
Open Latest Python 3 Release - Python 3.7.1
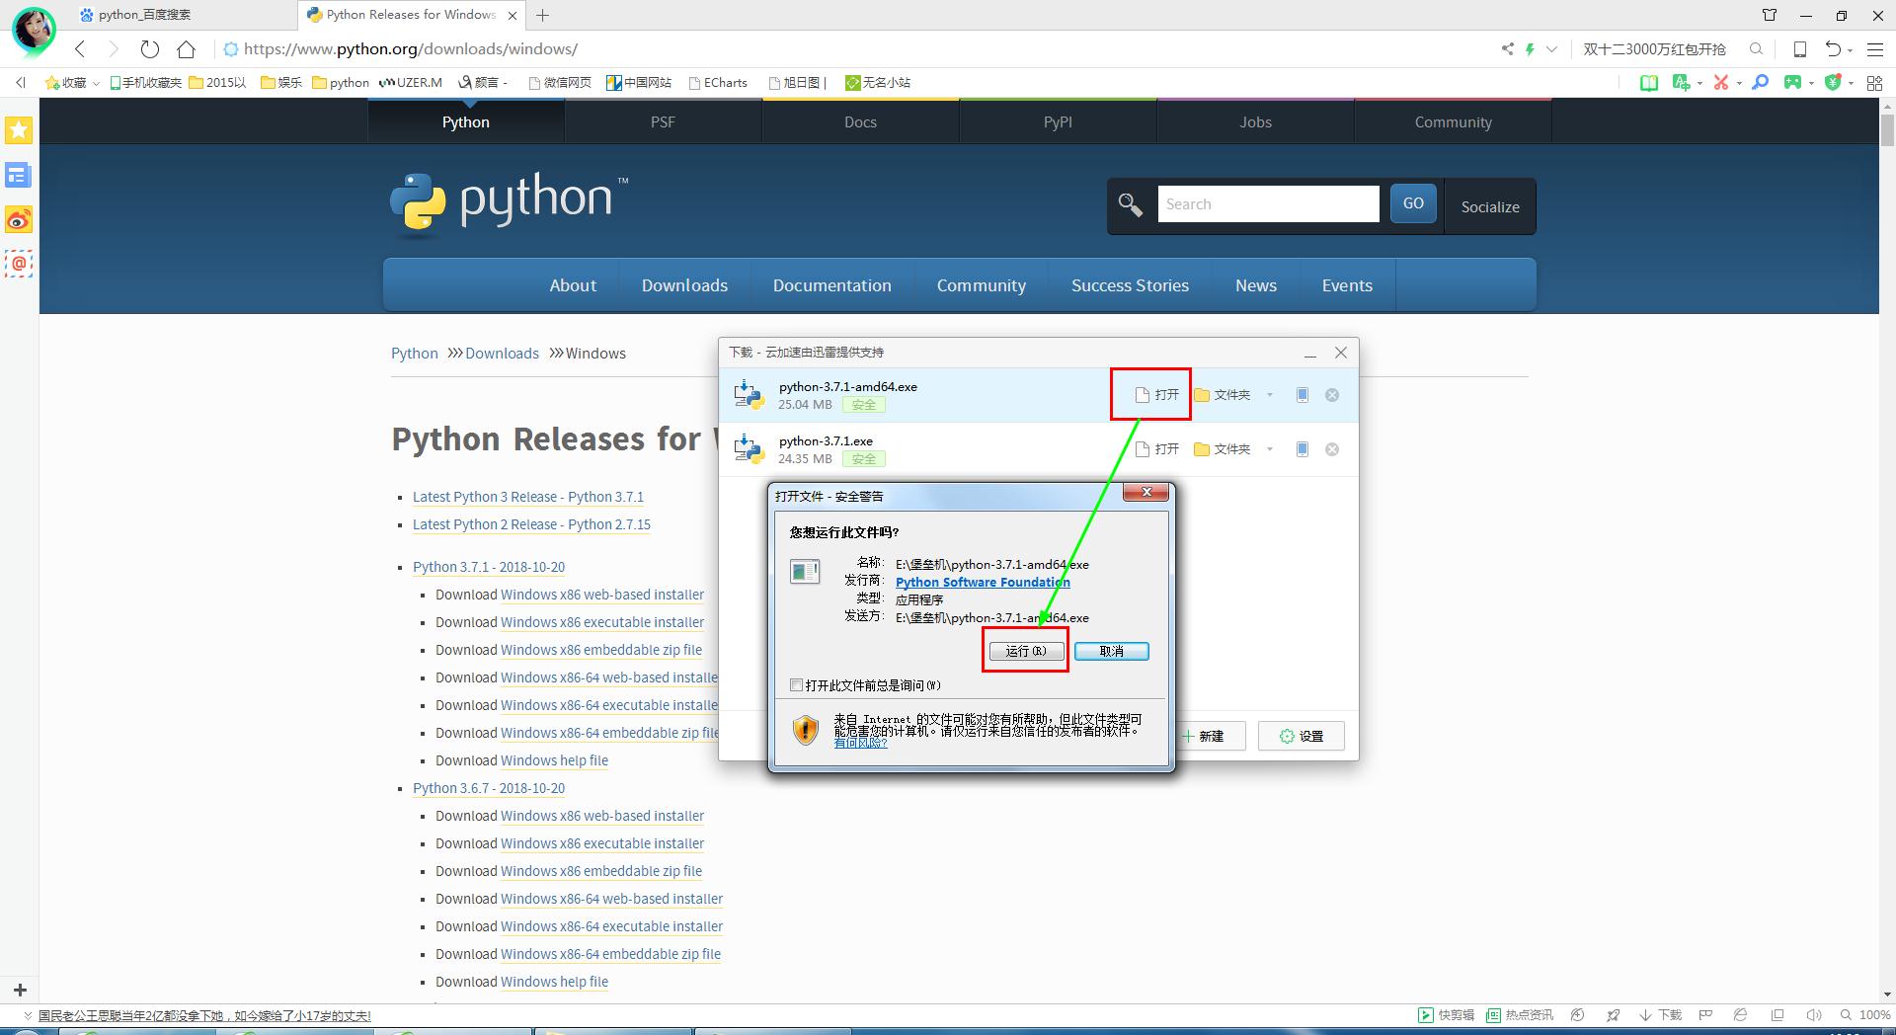point(528,497)
